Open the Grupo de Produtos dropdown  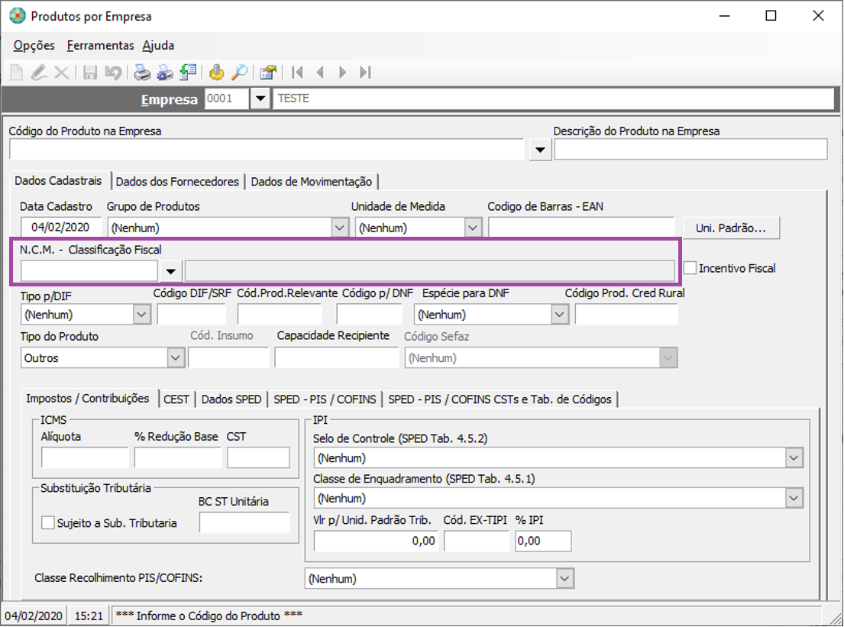click(x=340, y=228)
